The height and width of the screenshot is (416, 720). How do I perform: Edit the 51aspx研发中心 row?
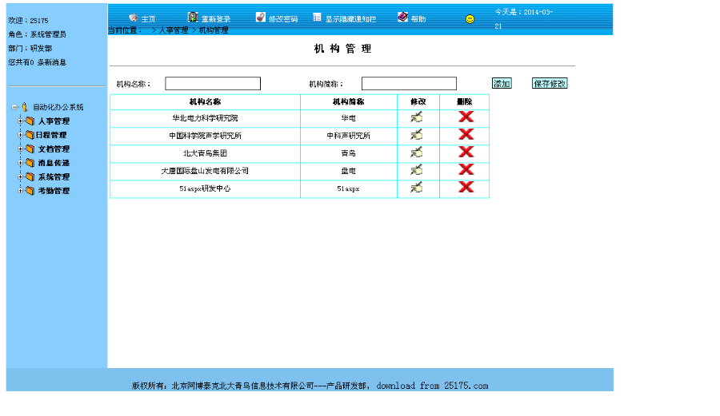tap(417, 188)
